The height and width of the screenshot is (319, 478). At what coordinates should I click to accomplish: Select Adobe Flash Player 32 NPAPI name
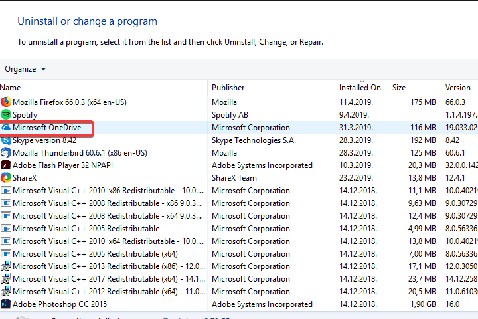(x=62, y=165)
